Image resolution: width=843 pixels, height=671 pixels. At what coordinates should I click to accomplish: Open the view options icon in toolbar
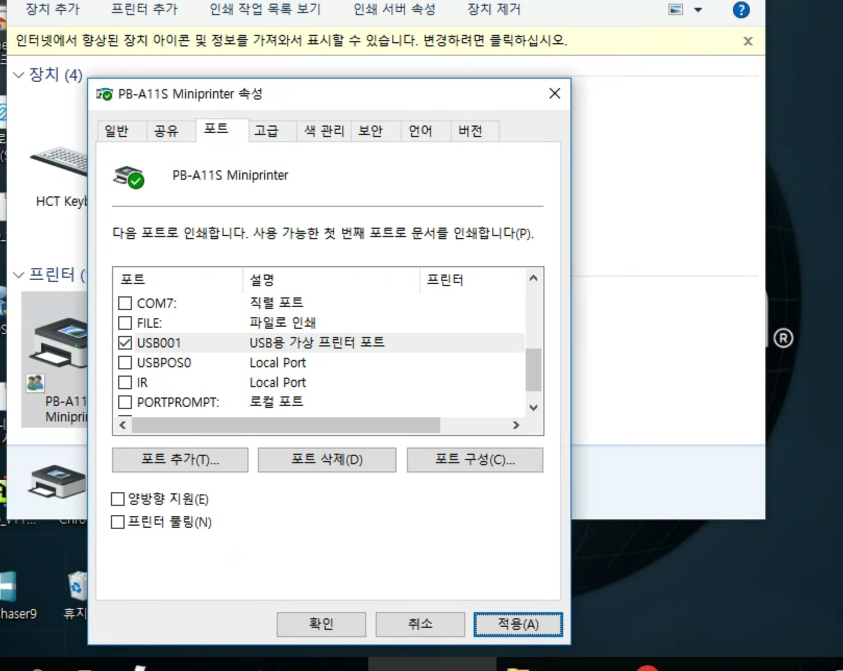[x=676, y=9]
